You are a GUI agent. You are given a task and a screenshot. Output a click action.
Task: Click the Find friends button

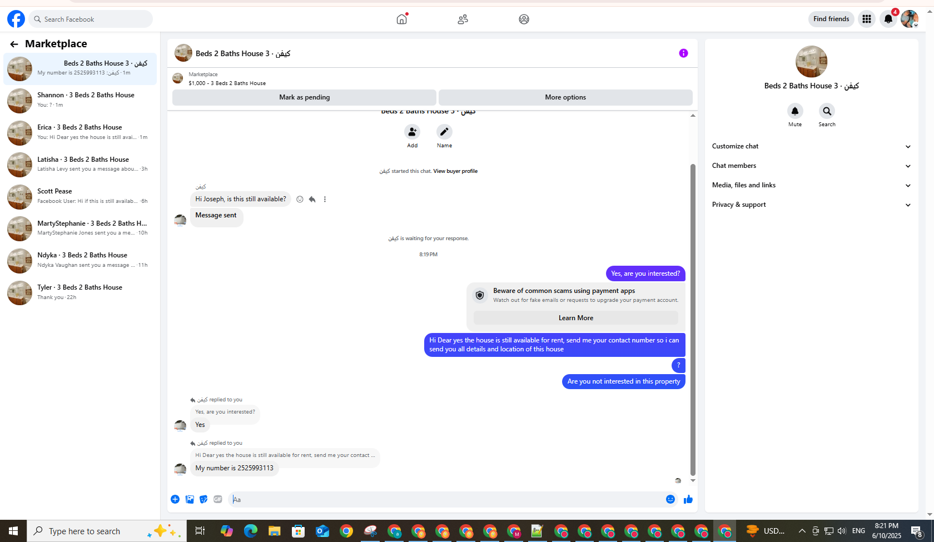[x=831, y=19]
